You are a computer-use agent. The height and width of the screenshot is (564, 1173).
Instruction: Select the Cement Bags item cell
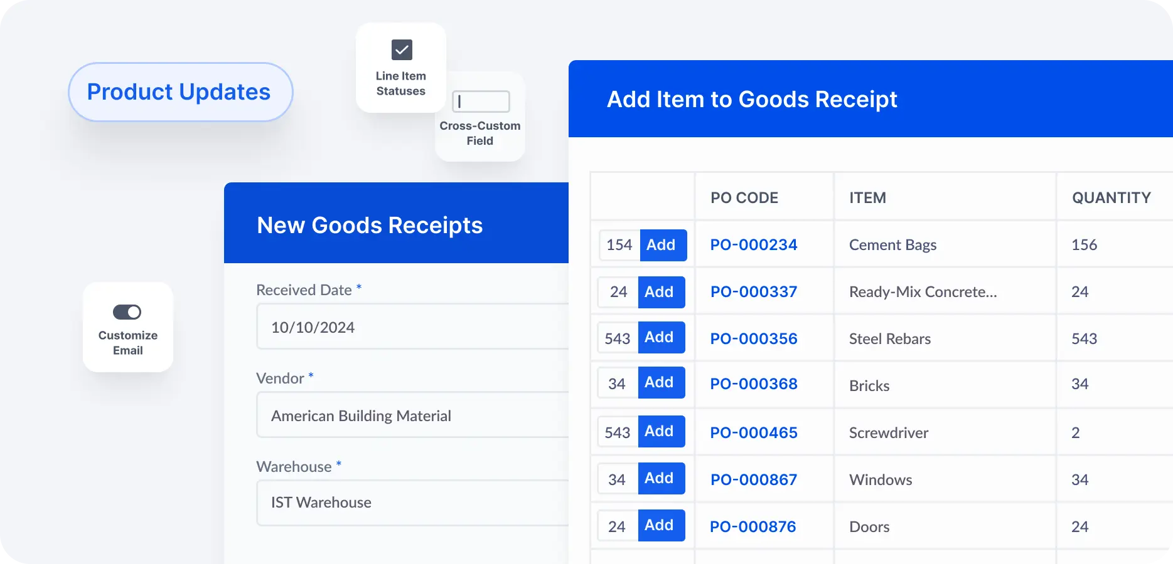point(945,245)
